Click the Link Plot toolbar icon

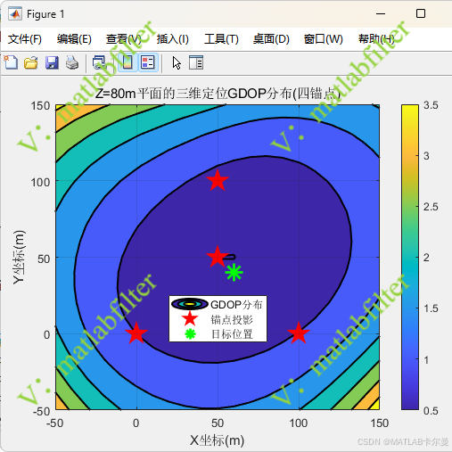pos(99,62)
